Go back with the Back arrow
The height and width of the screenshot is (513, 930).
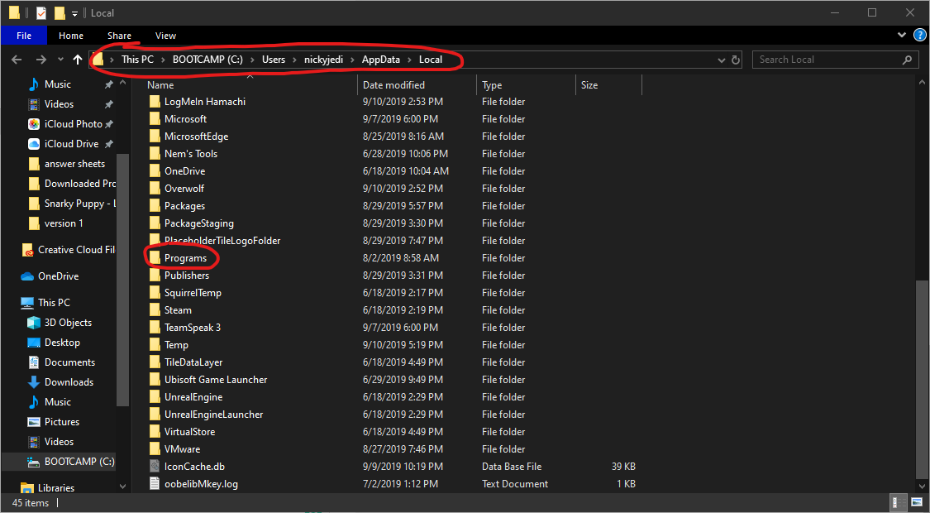point(17,60)
